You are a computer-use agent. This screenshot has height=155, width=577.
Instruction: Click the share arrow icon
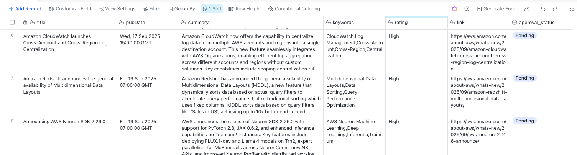pyautogui.click(x=526, y=9)
